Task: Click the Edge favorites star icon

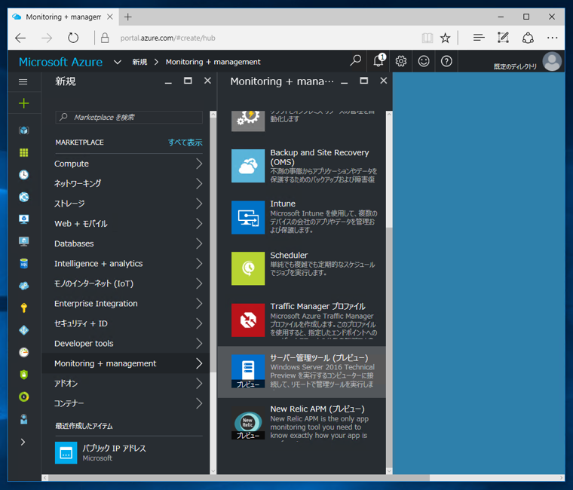Action: pos(445,38)
